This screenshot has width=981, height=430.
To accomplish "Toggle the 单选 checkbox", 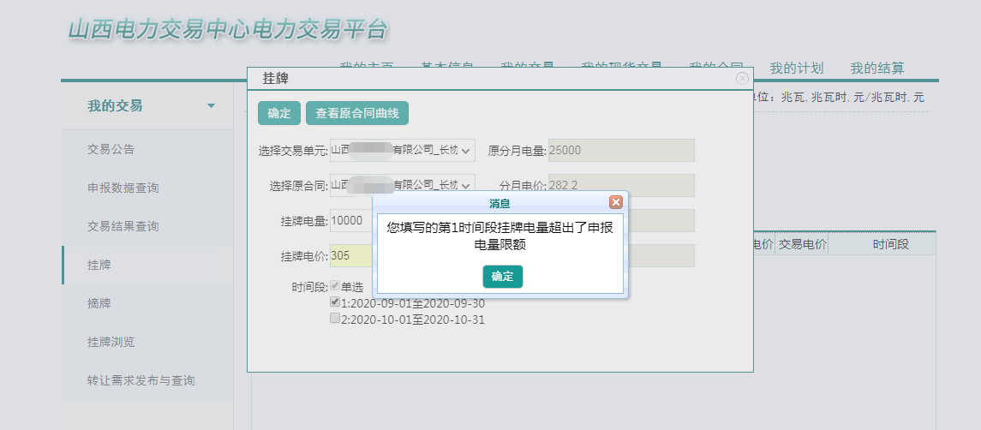I will click(x=335, y=286).
